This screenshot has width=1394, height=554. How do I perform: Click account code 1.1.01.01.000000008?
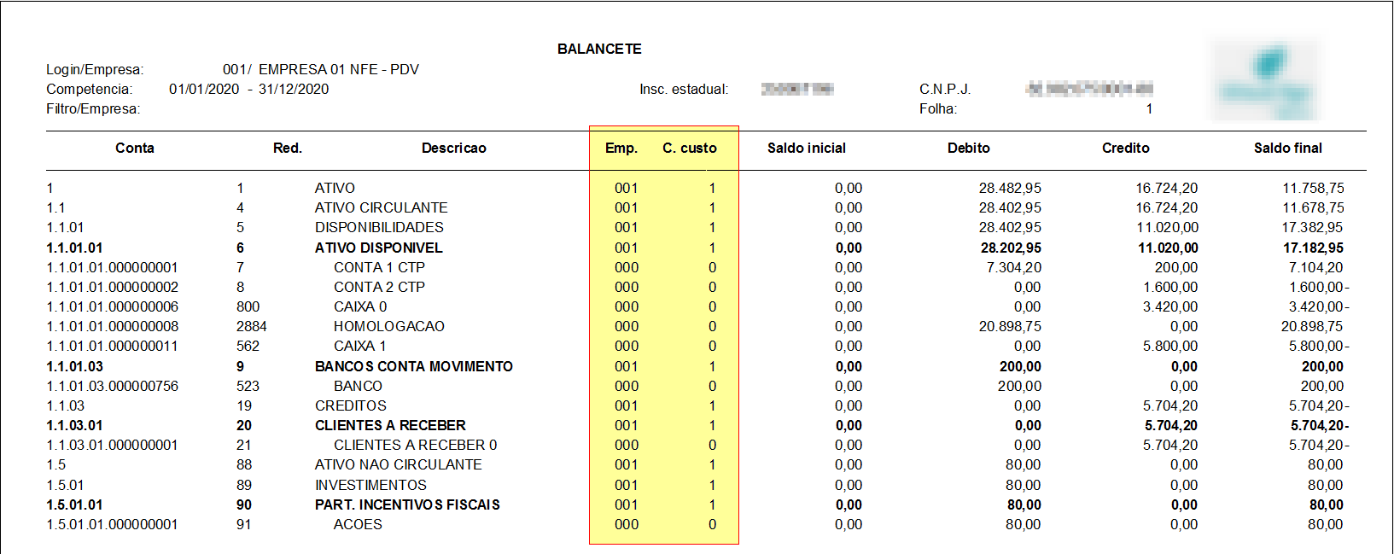click(113, 326)
